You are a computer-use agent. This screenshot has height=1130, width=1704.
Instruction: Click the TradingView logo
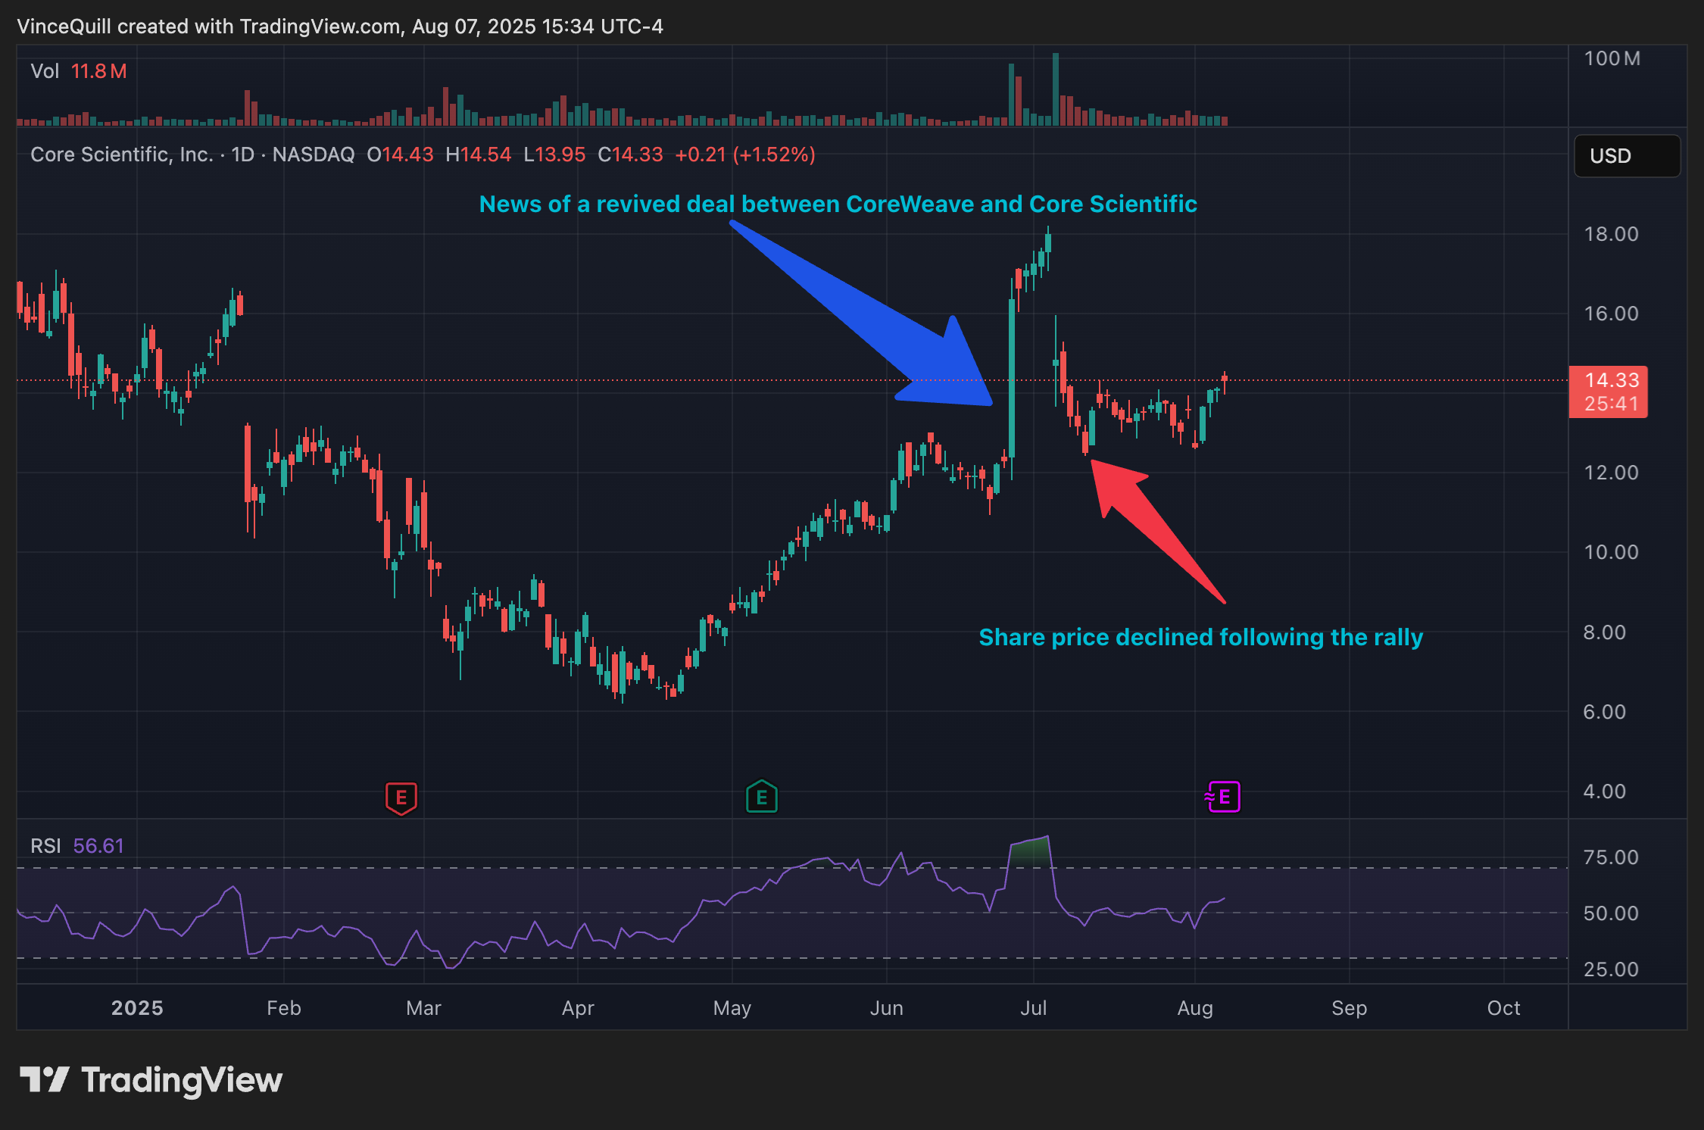[x=151, y=1080]
